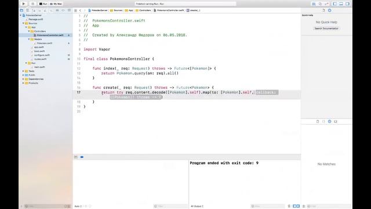Image resolution: width=371 pixels, height=209 pixels.
Task: Open the Run scheme selector
Action: coord(43,4)
